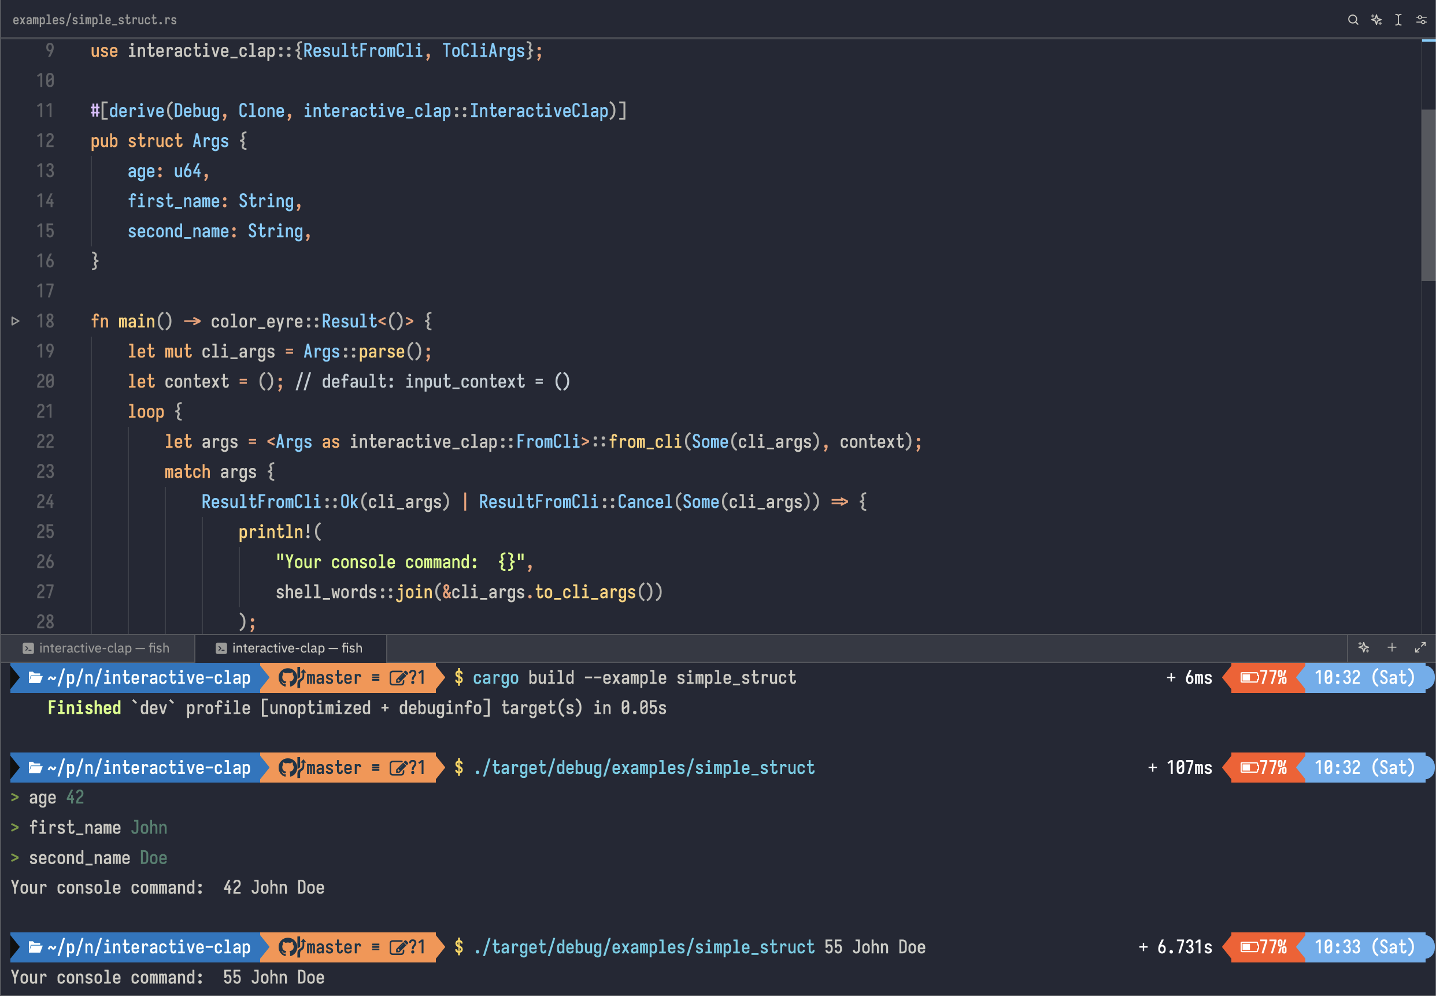Click the 10:32 (Sat) clock segment
1436x996 pixels.
pyautogui.click(x=1363, y=677)
